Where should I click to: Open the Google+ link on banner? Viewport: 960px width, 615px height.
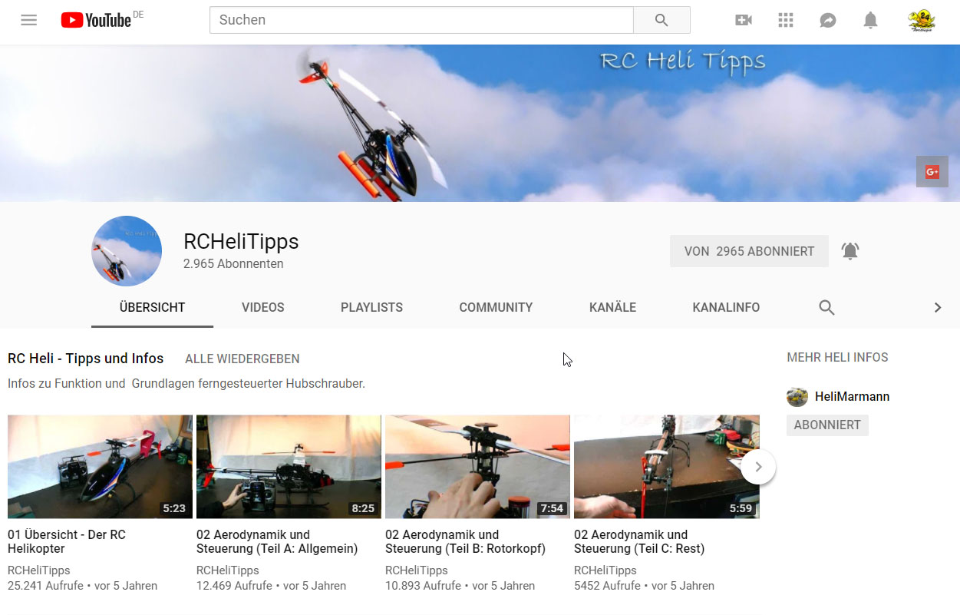pos(932,172)
